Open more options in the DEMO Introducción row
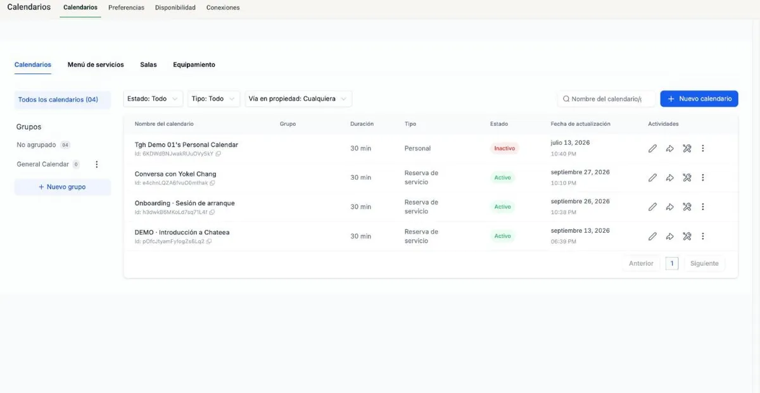 click(x=703, y=236)
